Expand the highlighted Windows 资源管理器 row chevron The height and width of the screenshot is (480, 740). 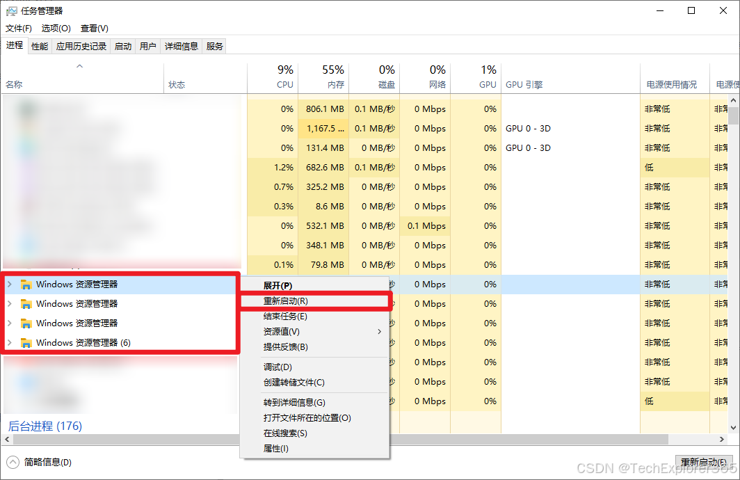pyautogui.click(x=10, y=284)
